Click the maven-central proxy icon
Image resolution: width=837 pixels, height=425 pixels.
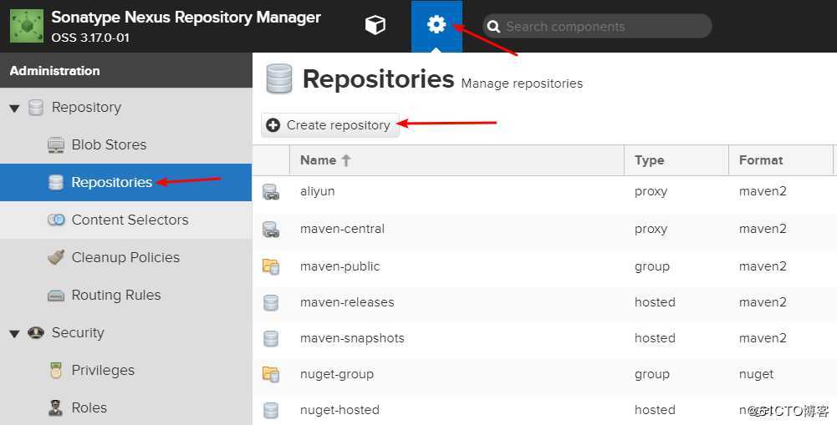271,230
